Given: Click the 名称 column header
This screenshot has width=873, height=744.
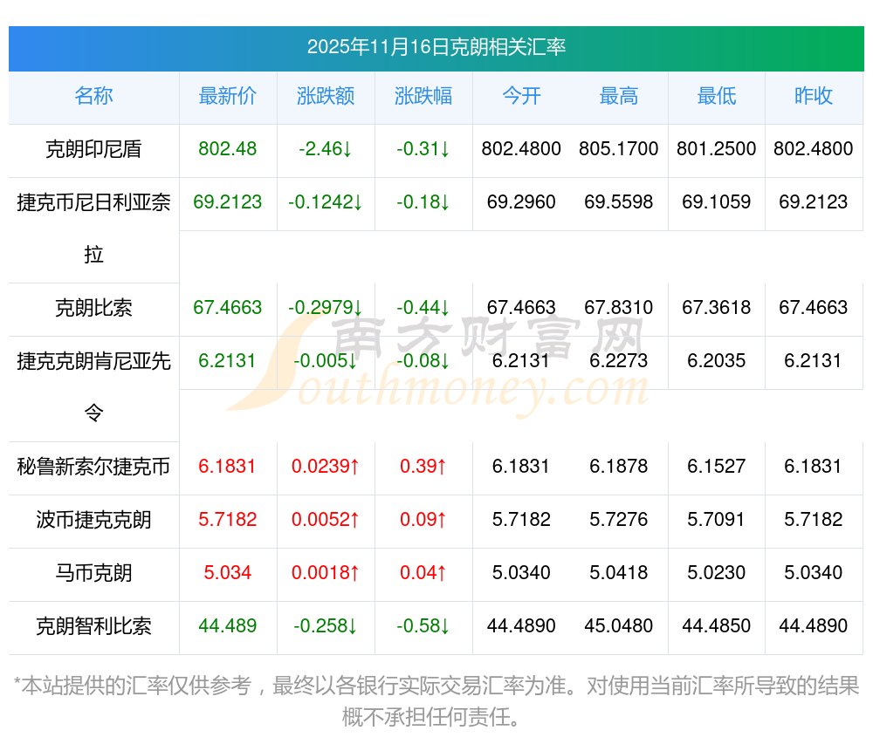Looking at the screenshot, I should (x=93, y=97).
